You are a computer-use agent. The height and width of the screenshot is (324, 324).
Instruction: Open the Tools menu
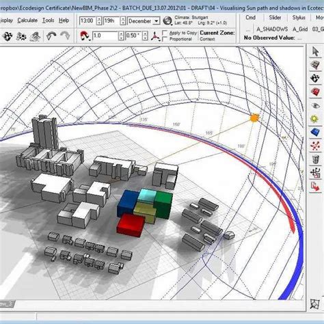click(x=49, y=21)
